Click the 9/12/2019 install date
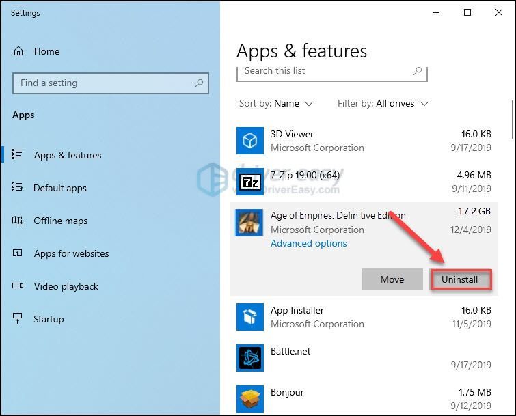The width and height of the screenshot is (516, 416). pyautogui.click(x=471, y=406)
